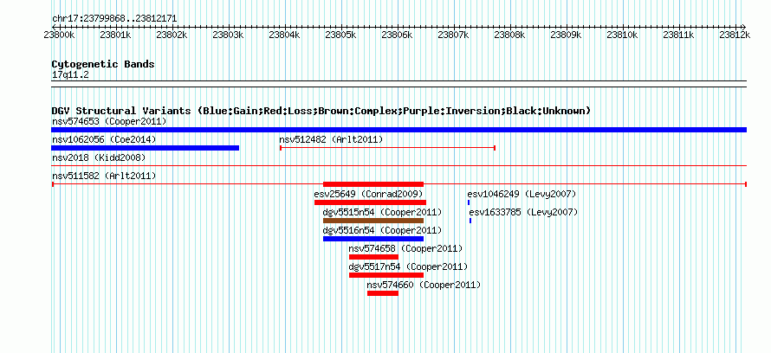The height and width of the screenshot is (353, 771).
Task: Click the 23810k ruler tick label
Action: 622,35
